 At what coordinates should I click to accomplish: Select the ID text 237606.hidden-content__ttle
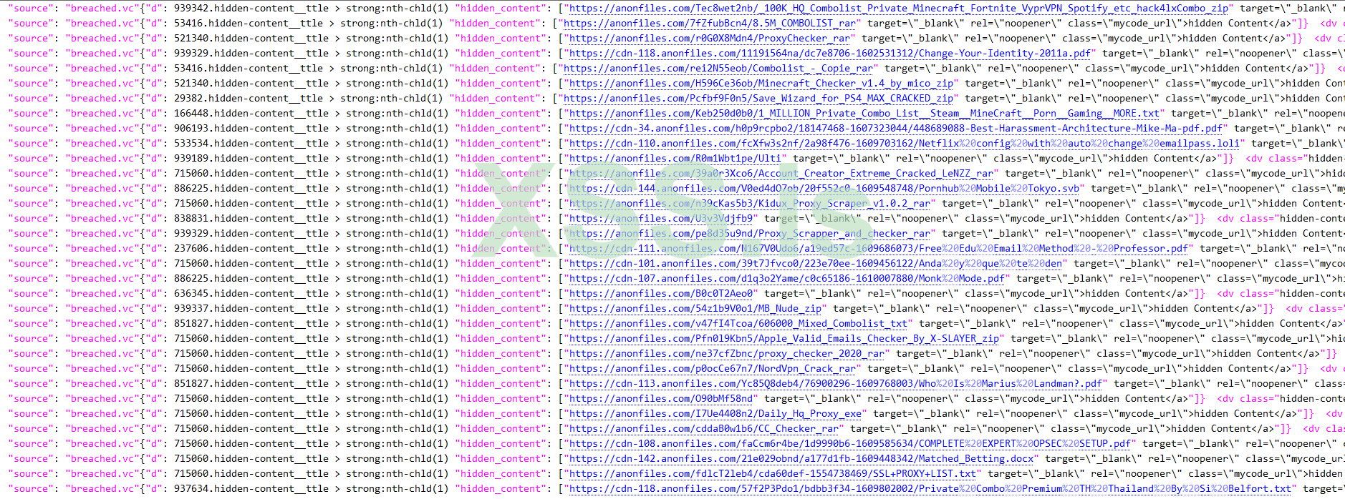point(251,249)
